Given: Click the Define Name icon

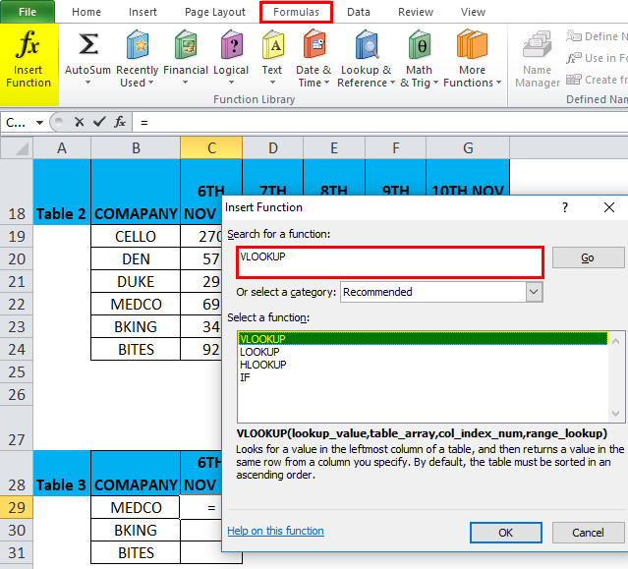Looking at the screenshot, I should pos(574,36).
